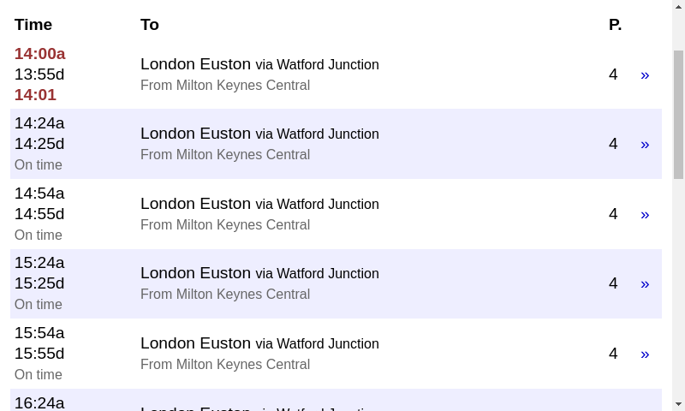This screenshot has width=685, height=411.
Task: Click the To column header
Action: click(x=149, y=25)
